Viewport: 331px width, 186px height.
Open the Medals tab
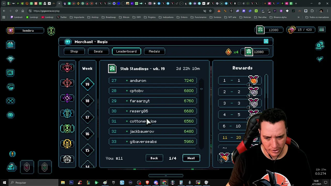pos(154,51)
